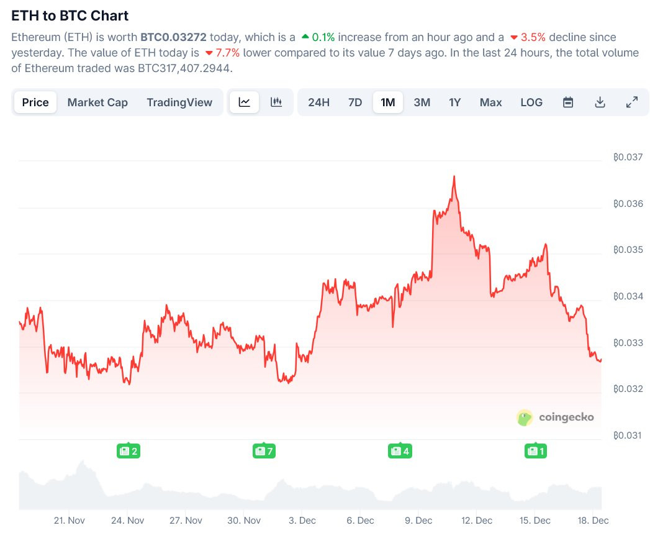
Task: Open the calendar date range picker
Action: 568,102
